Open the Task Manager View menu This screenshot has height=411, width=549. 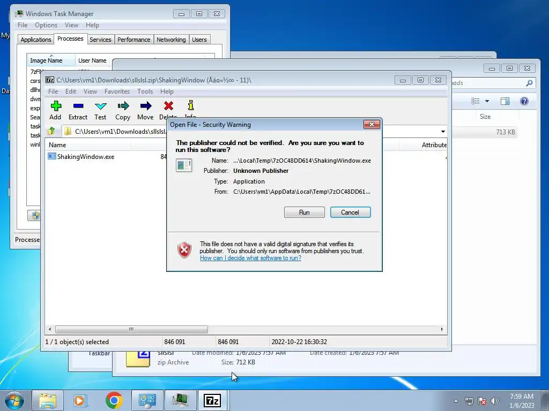pyautogui.click(x=71, y=25)
